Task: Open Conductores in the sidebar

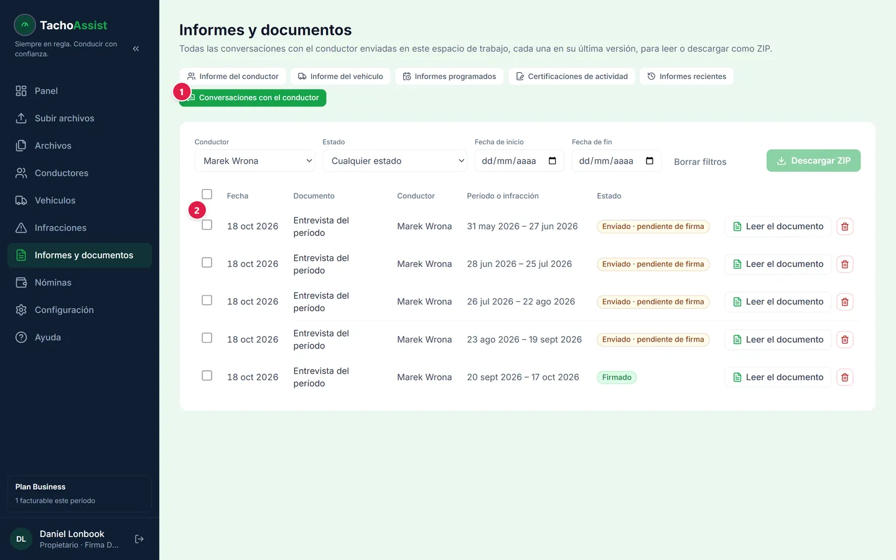Action: pyautogui.click(x=80, y=173)
